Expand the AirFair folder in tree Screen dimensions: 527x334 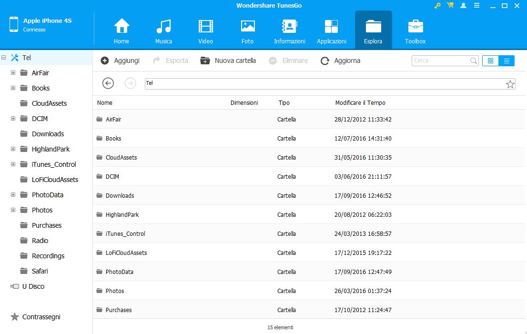point(13,73)
